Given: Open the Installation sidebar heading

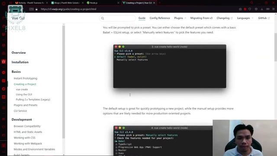Looking at the screenshot, I should click(20, 62).
